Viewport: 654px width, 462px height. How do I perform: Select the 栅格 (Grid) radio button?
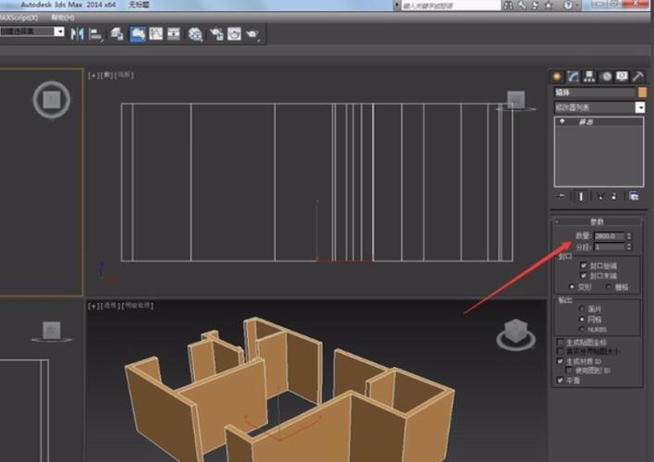click(x=608, y=286)
